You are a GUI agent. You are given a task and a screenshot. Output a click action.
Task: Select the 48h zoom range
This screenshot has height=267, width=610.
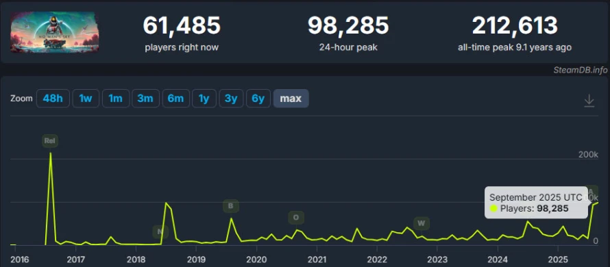tap(53, 99)
